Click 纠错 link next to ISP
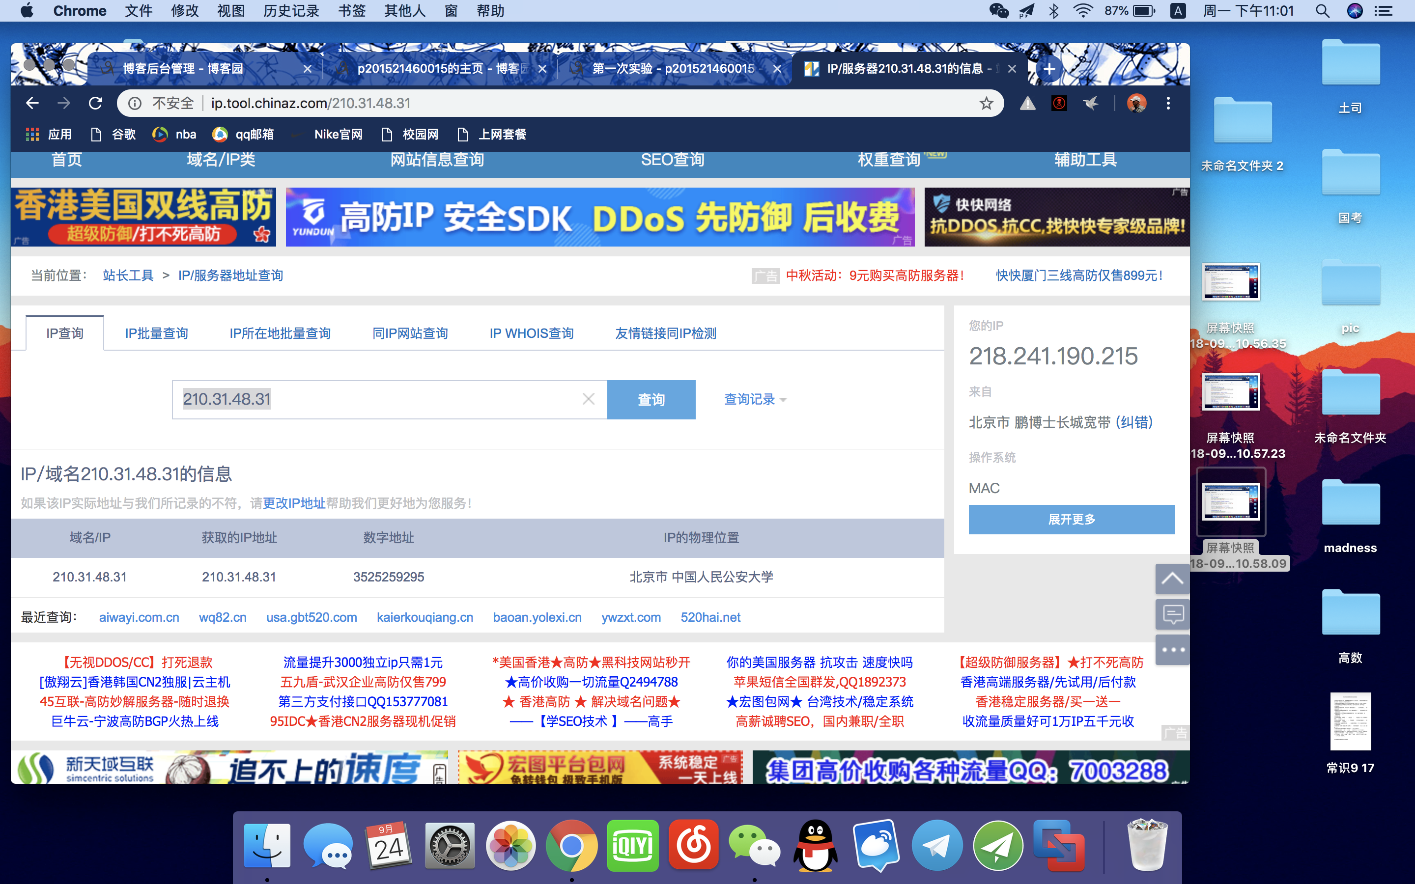 pos(1134,422)
